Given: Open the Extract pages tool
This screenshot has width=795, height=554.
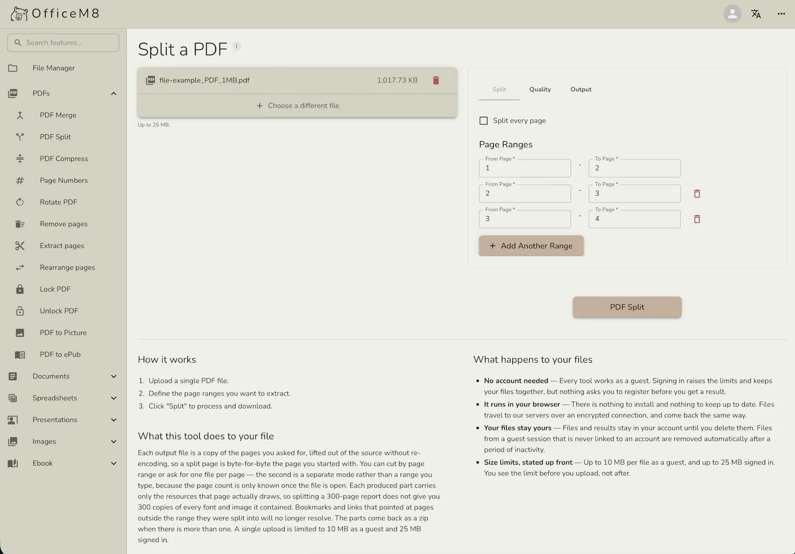Looking at the screenshot, I should 63,245.
